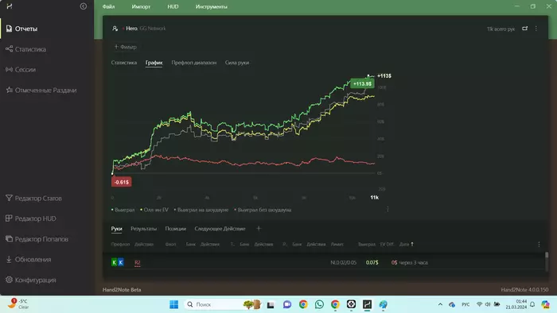Open the Отчеты reports section

click(x=22, y=29)
